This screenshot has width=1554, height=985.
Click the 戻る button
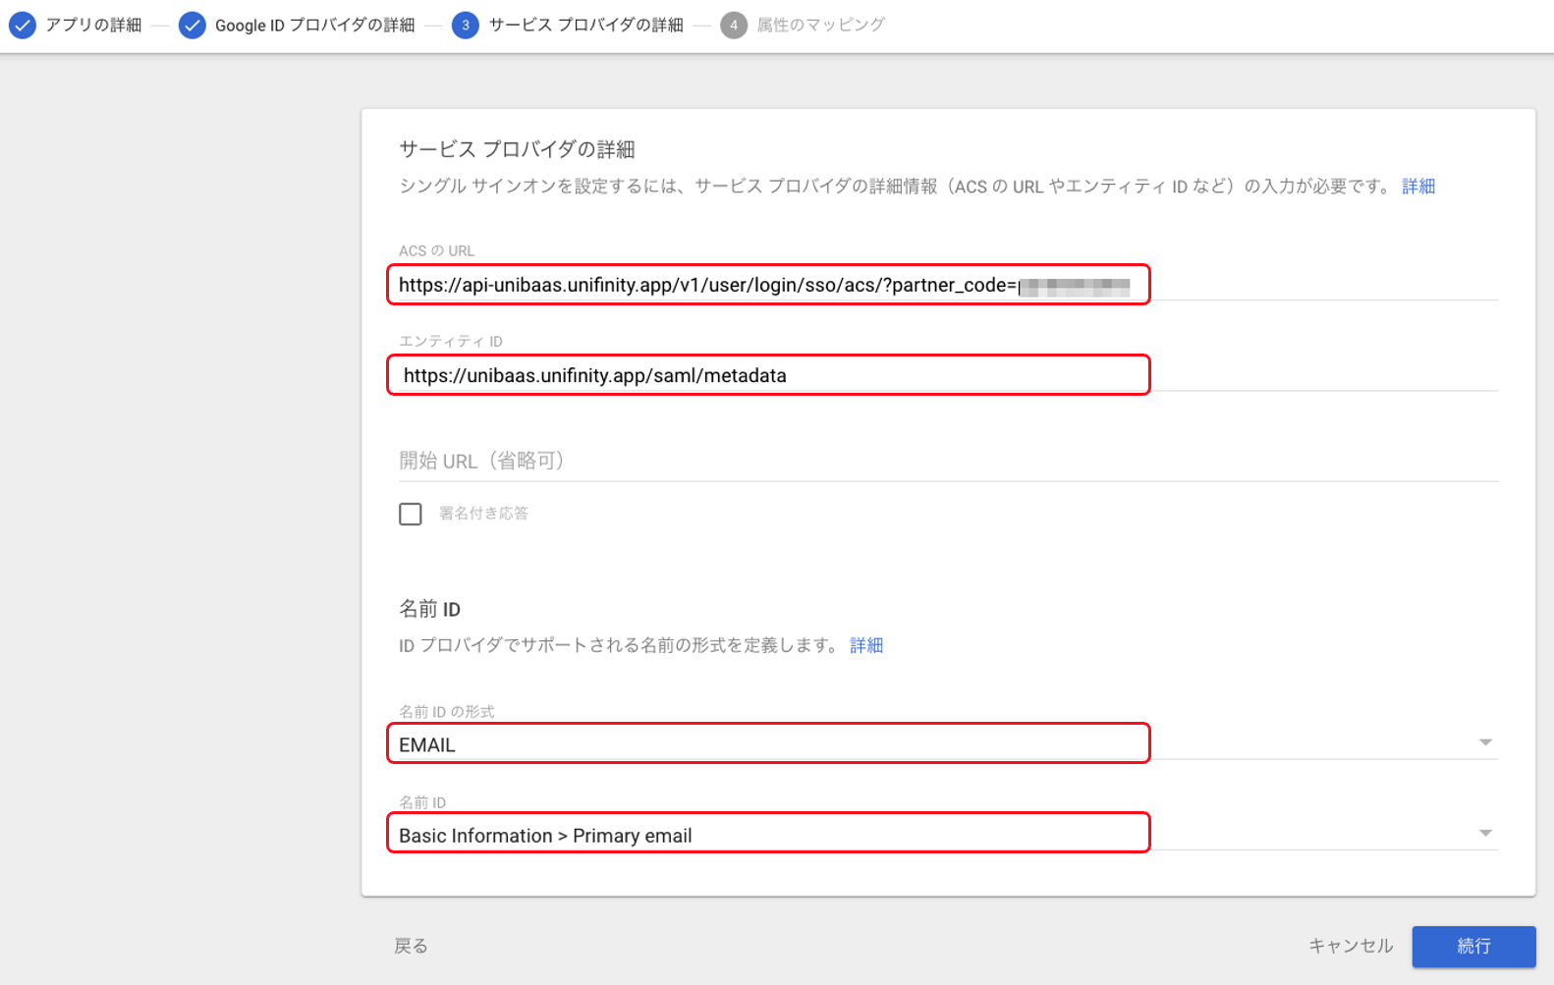[x=411, y=946]
